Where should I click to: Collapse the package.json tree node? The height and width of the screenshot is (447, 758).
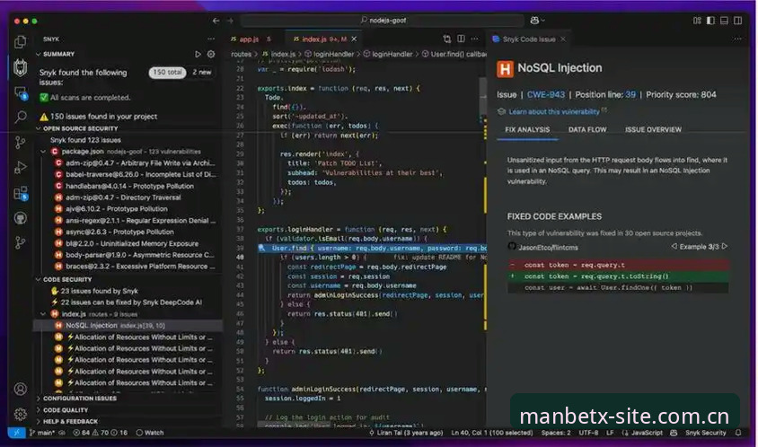(43, 152)
